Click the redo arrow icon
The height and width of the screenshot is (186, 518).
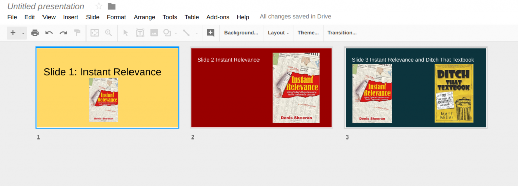[63, 33]
